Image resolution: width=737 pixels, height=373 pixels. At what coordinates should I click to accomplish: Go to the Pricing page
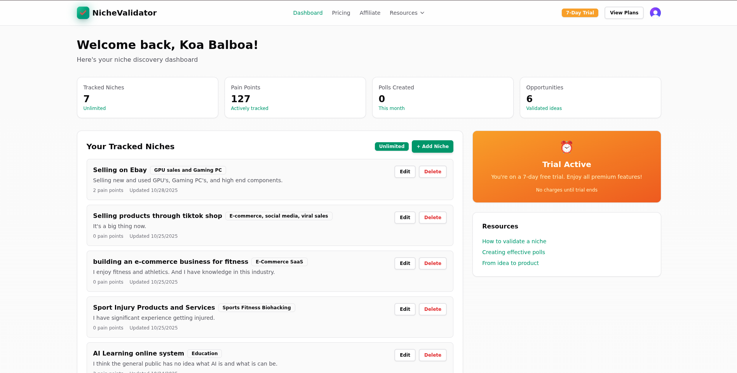[341, 12]
